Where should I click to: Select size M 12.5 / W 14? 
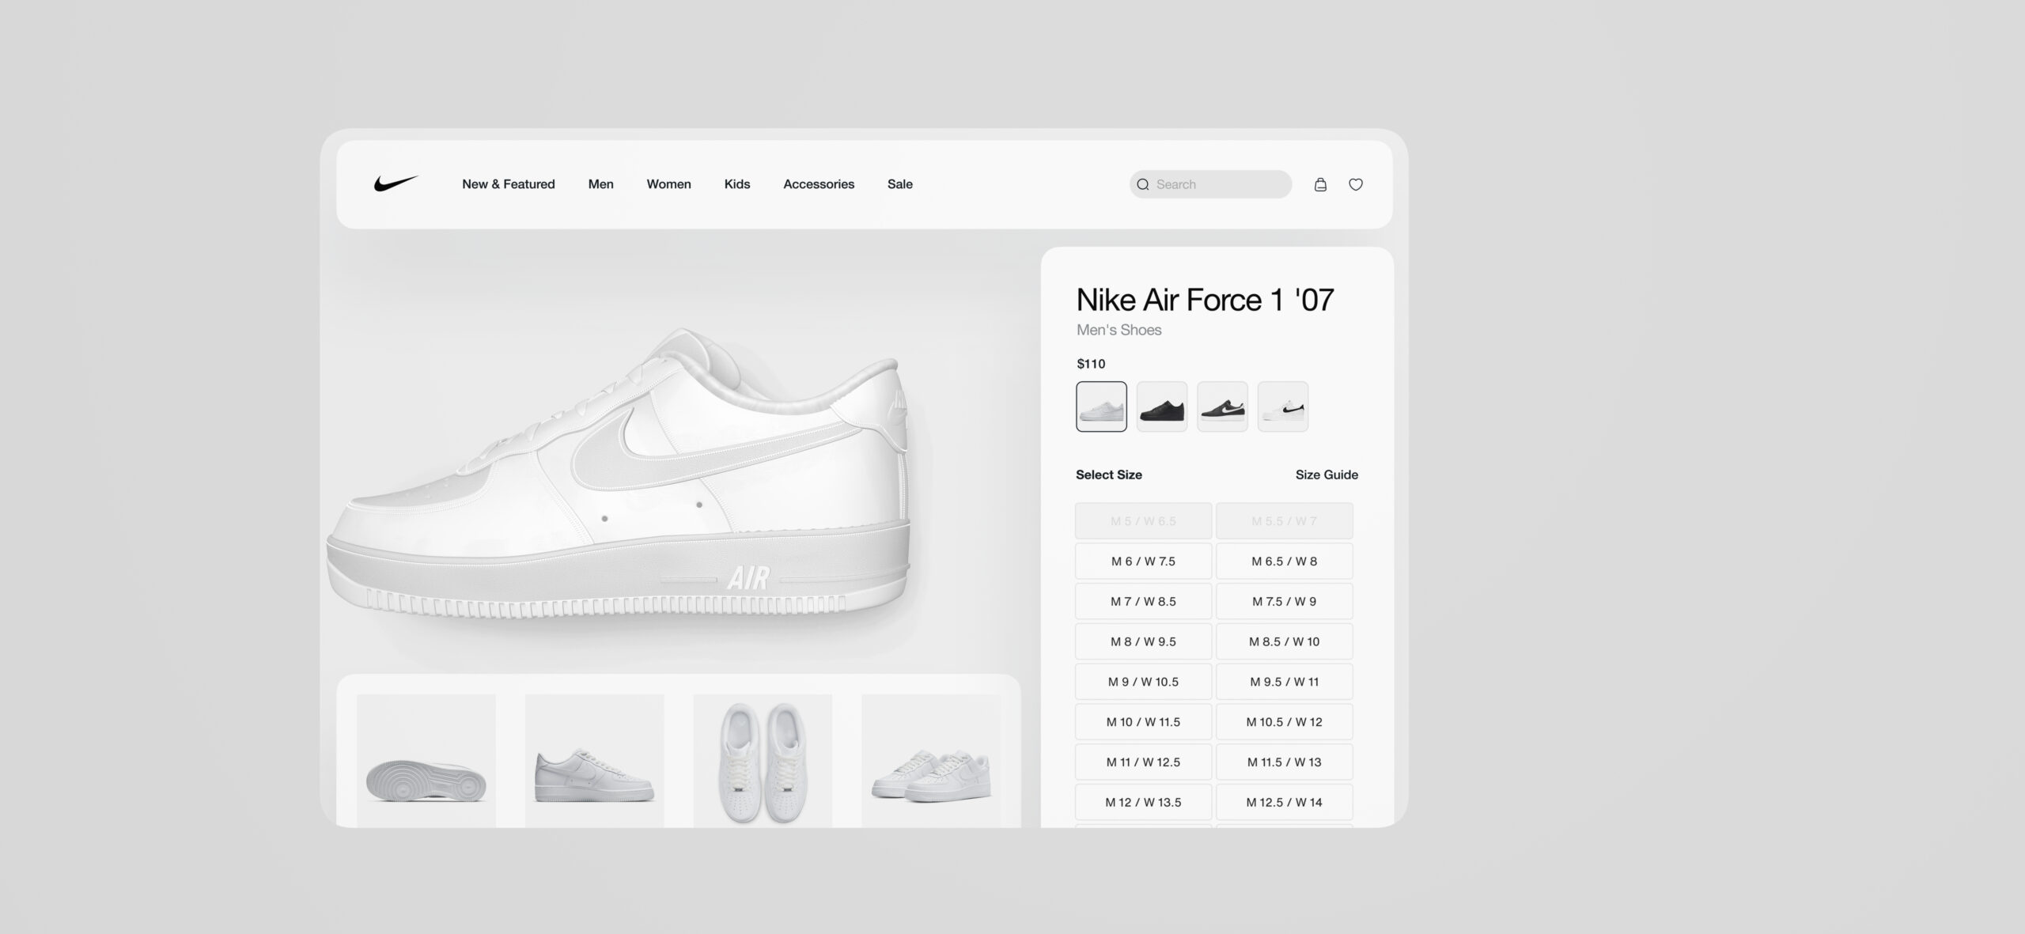(x=1285, y=802)
